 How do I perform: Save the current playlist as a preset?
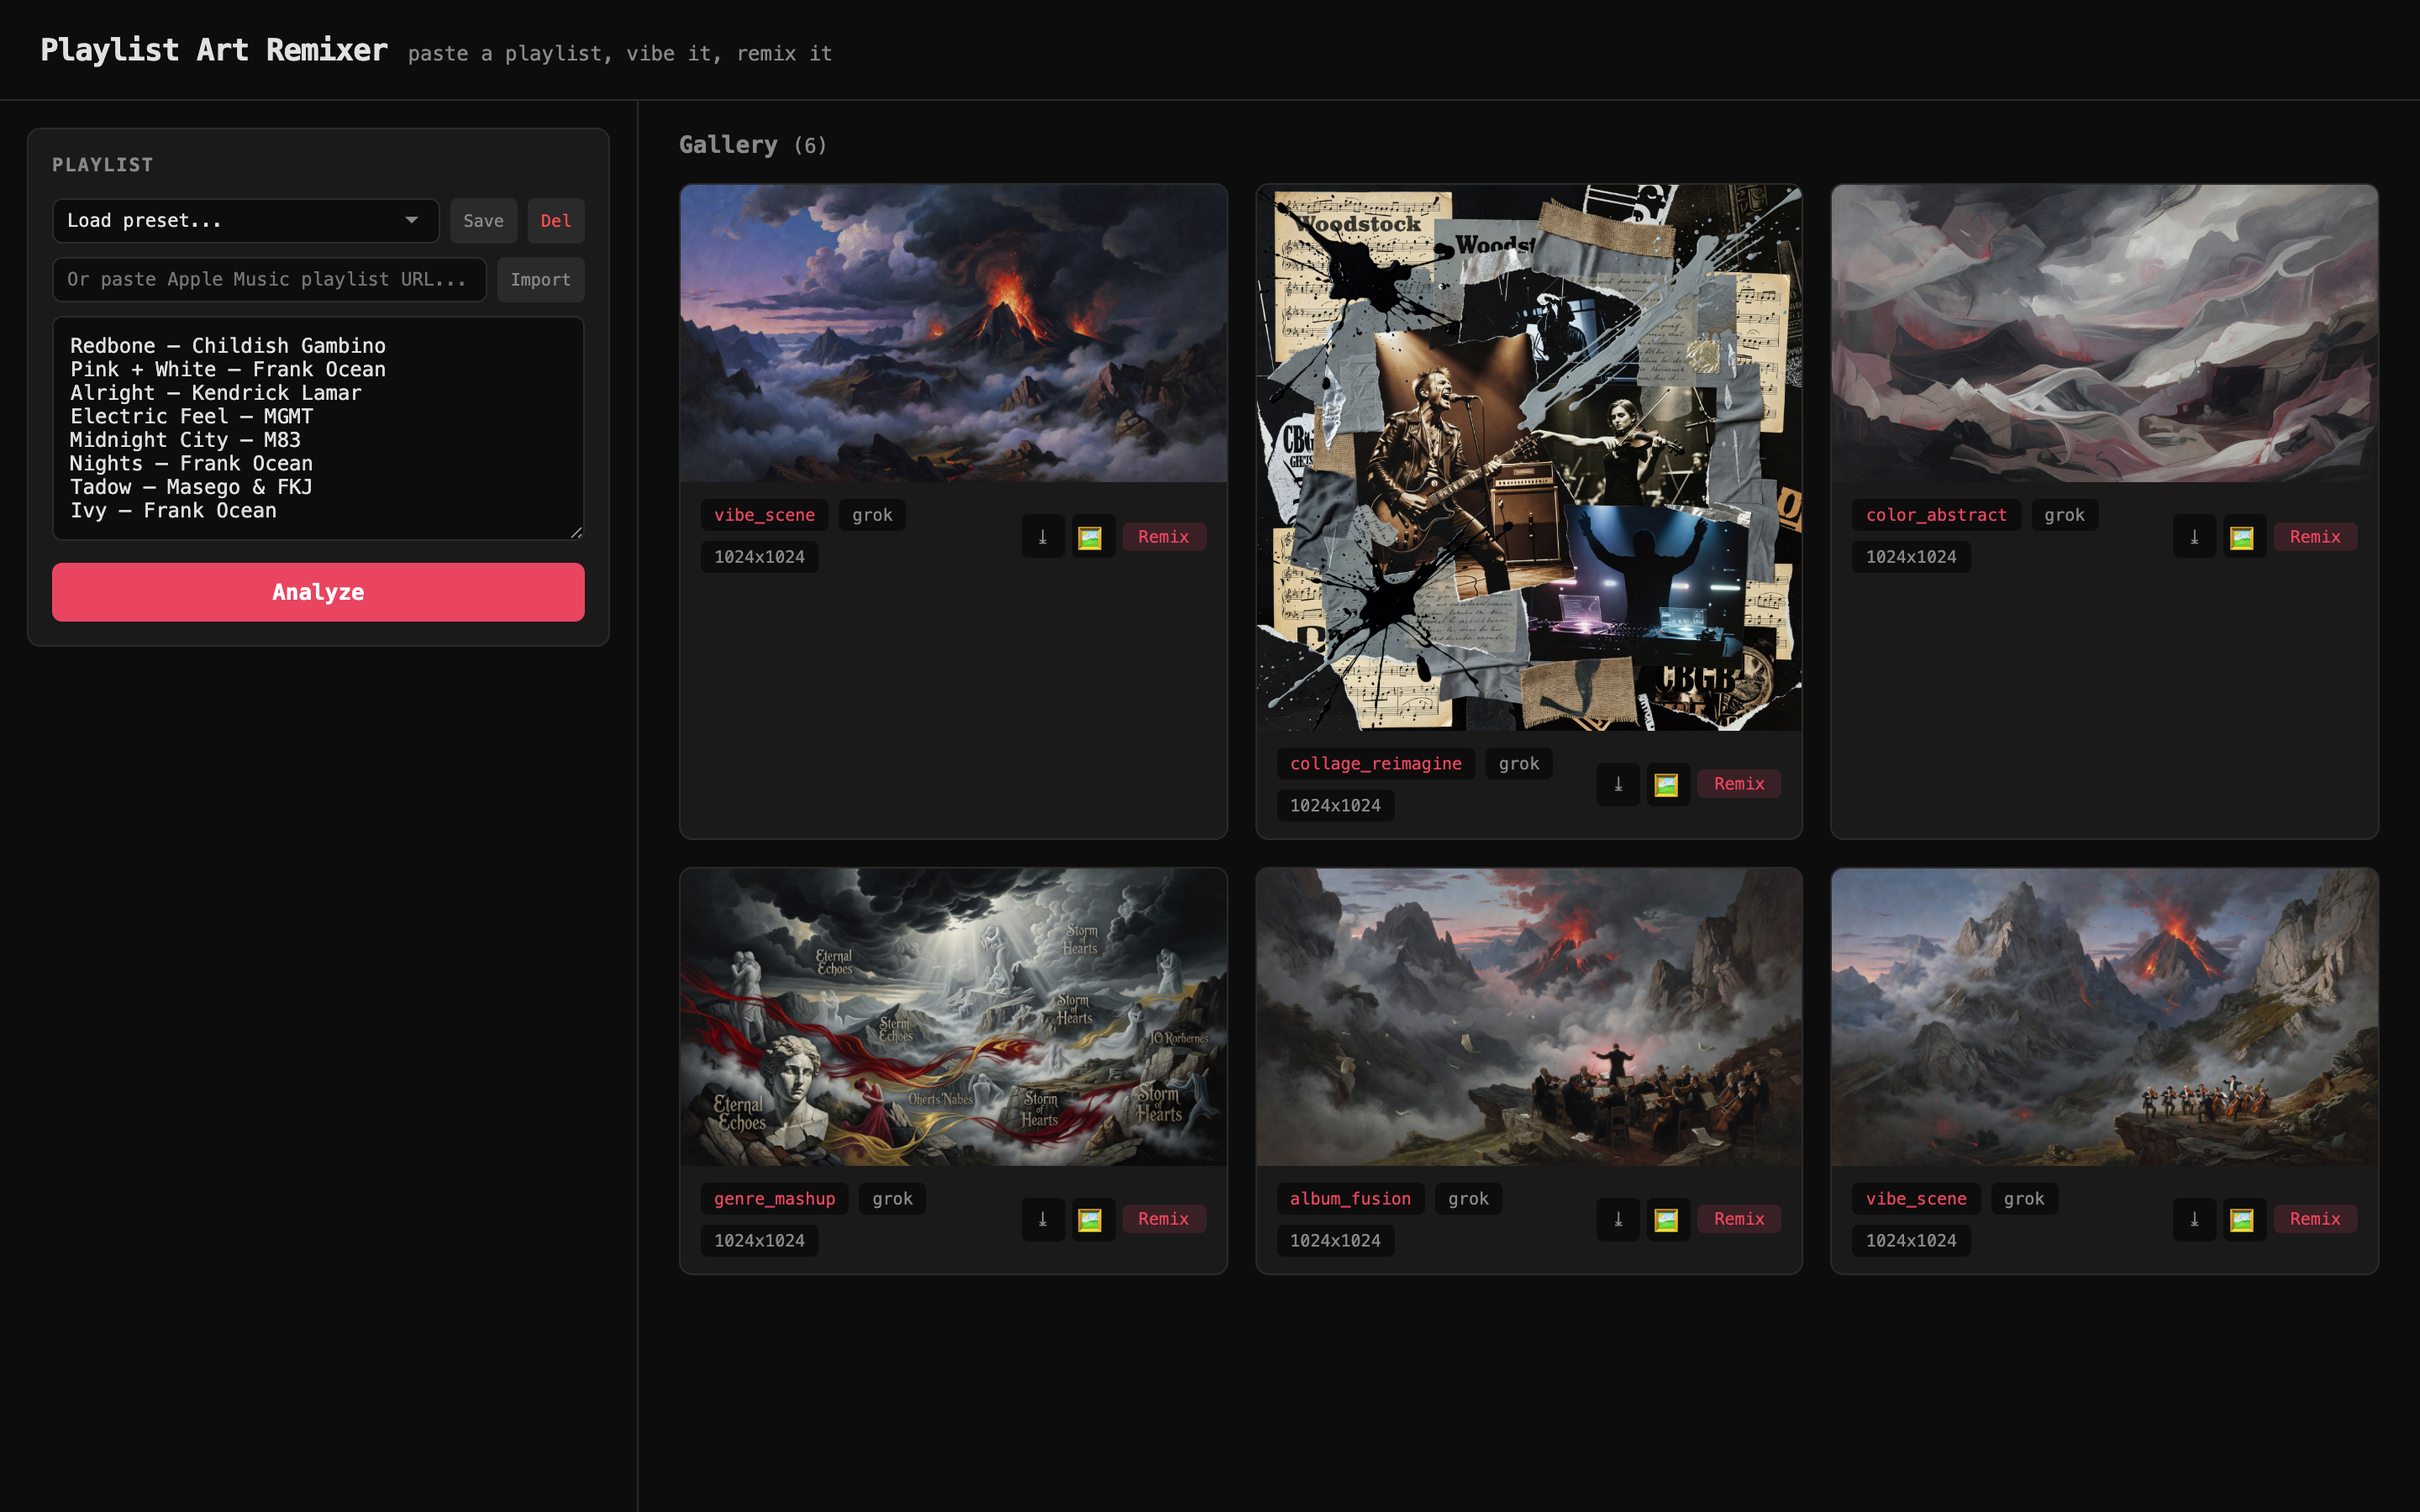483,220
